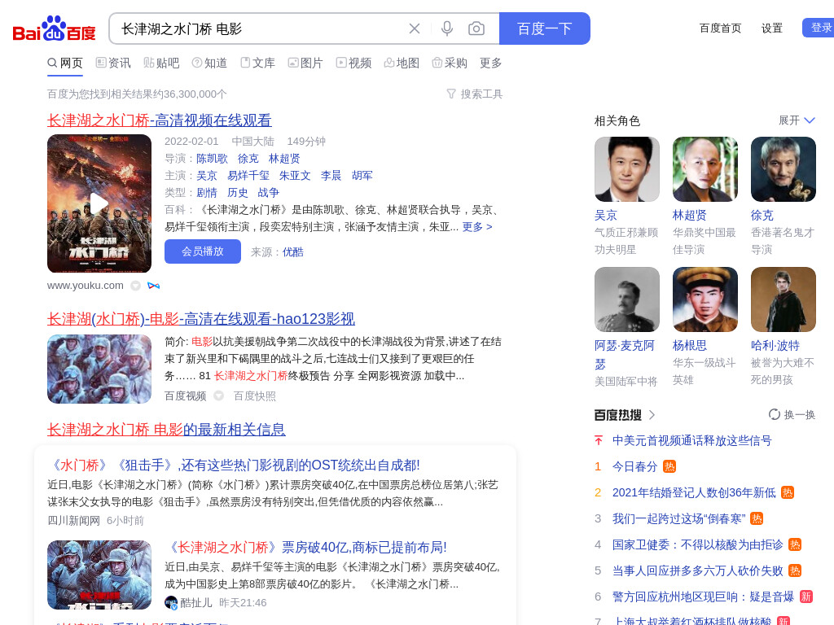Start voice search with the microphone icon
834x625 pixels.
(x=447, y=28)
